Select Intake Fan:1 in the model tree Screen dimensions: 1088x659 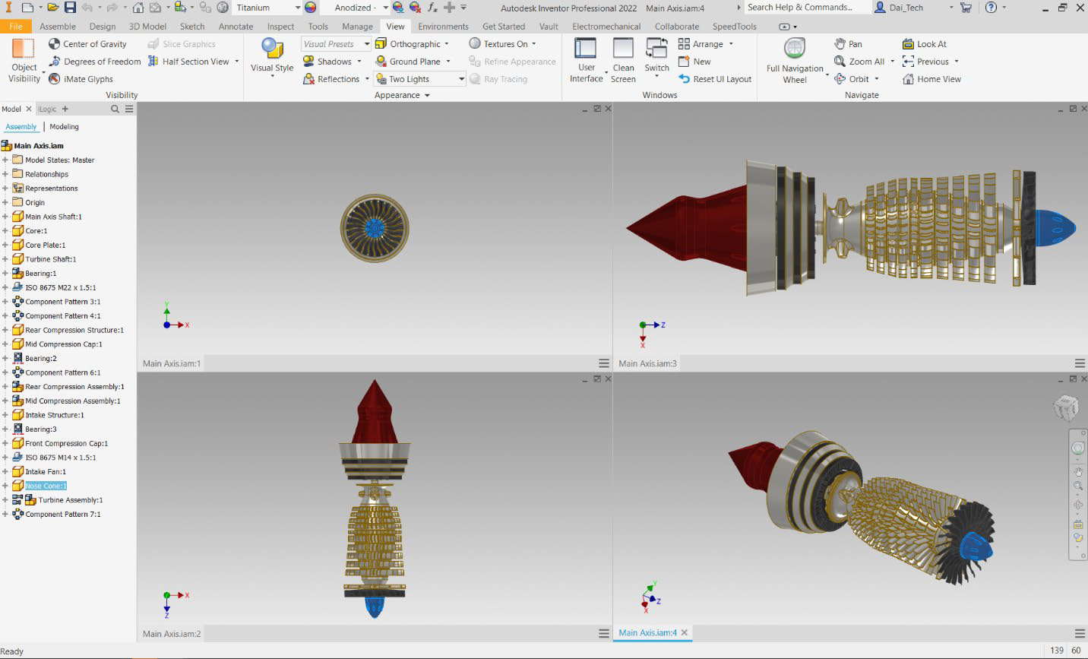click(x=46, y=472)
